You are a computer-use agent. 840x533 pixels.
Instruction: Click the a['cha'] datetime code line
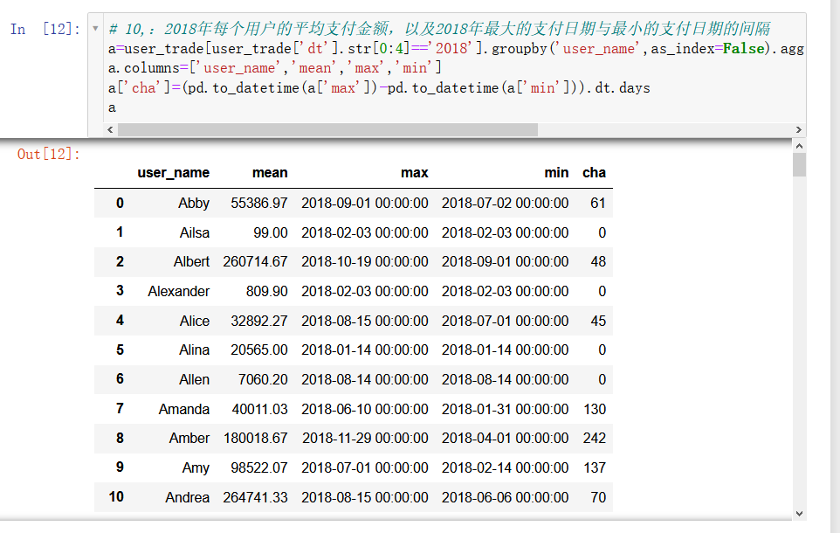click(x=379, y=88)
